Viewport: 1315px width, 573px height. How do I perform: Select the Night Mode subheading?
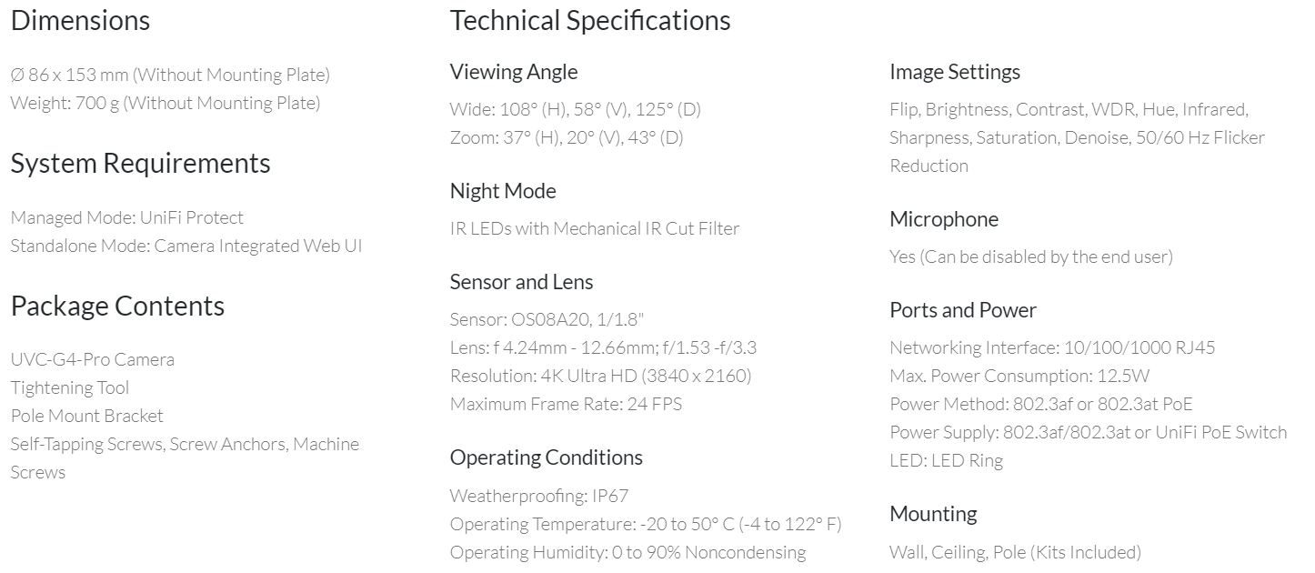click(502, 191)
